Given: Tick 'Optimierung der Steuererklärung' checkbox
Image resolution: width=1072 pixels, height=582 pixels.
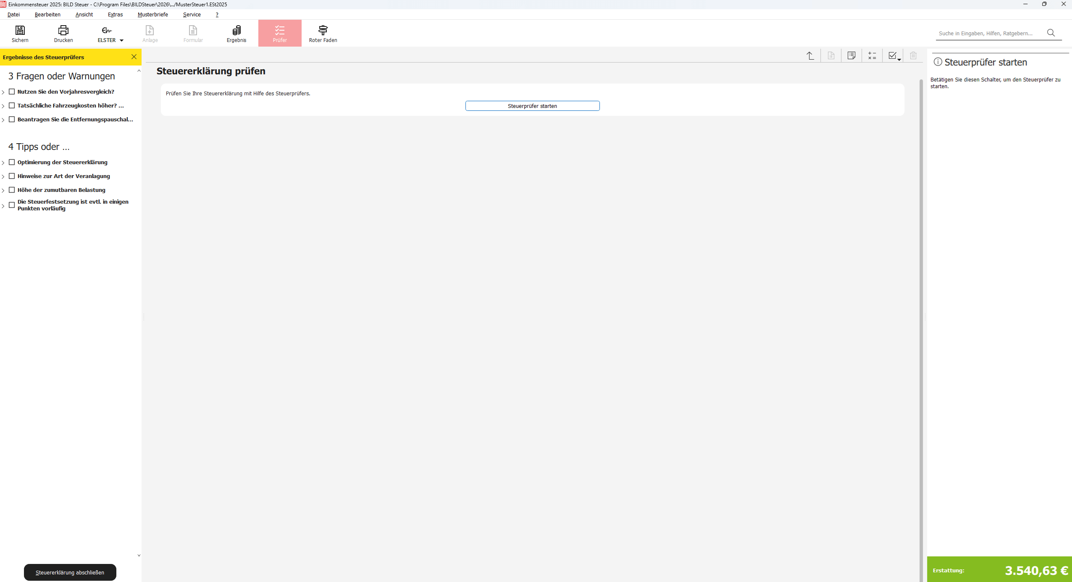Looking at the screenshot, I should 12,162.
